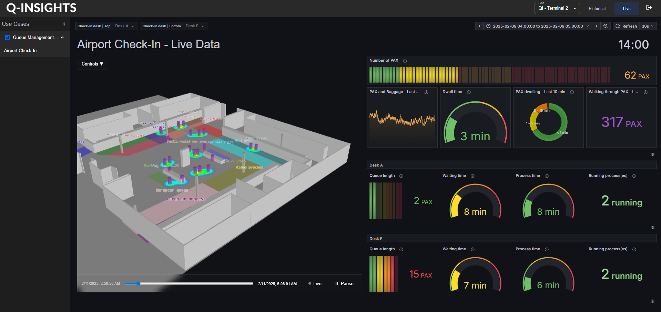This screenshot has width=661, height=312.
Task: Click info icon for Walking through PAX panel
Action: point(645,92)
